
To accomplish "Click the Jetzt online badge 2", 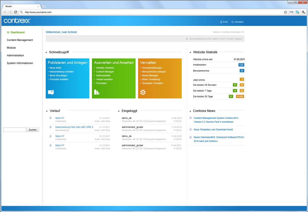I will click(242, 79).
